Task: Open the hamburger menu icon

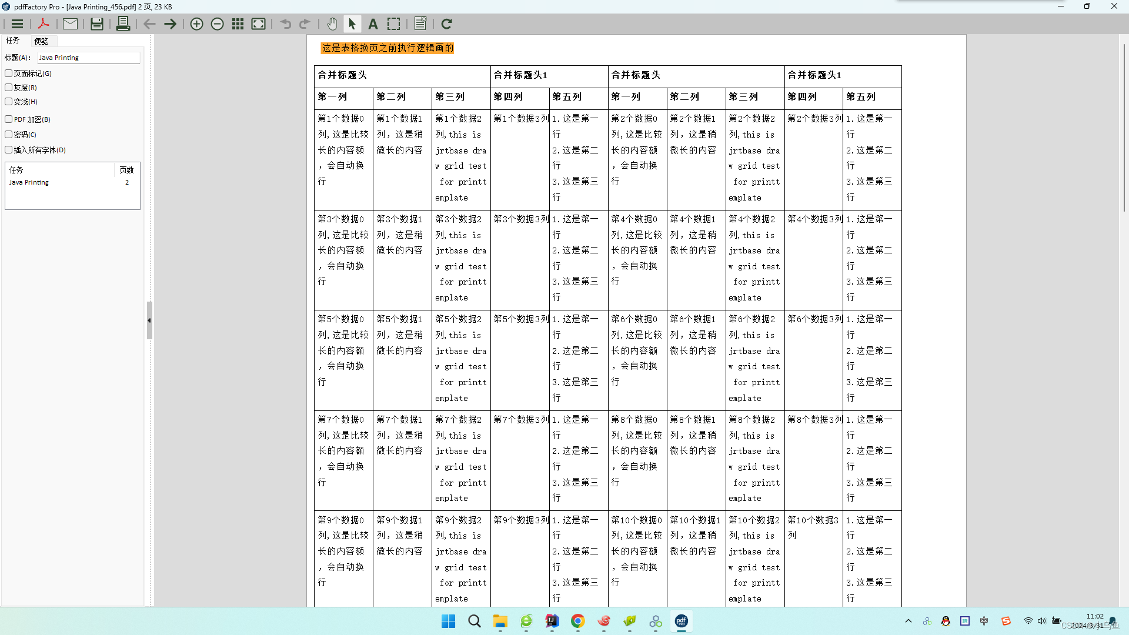Action: point(17,24)
